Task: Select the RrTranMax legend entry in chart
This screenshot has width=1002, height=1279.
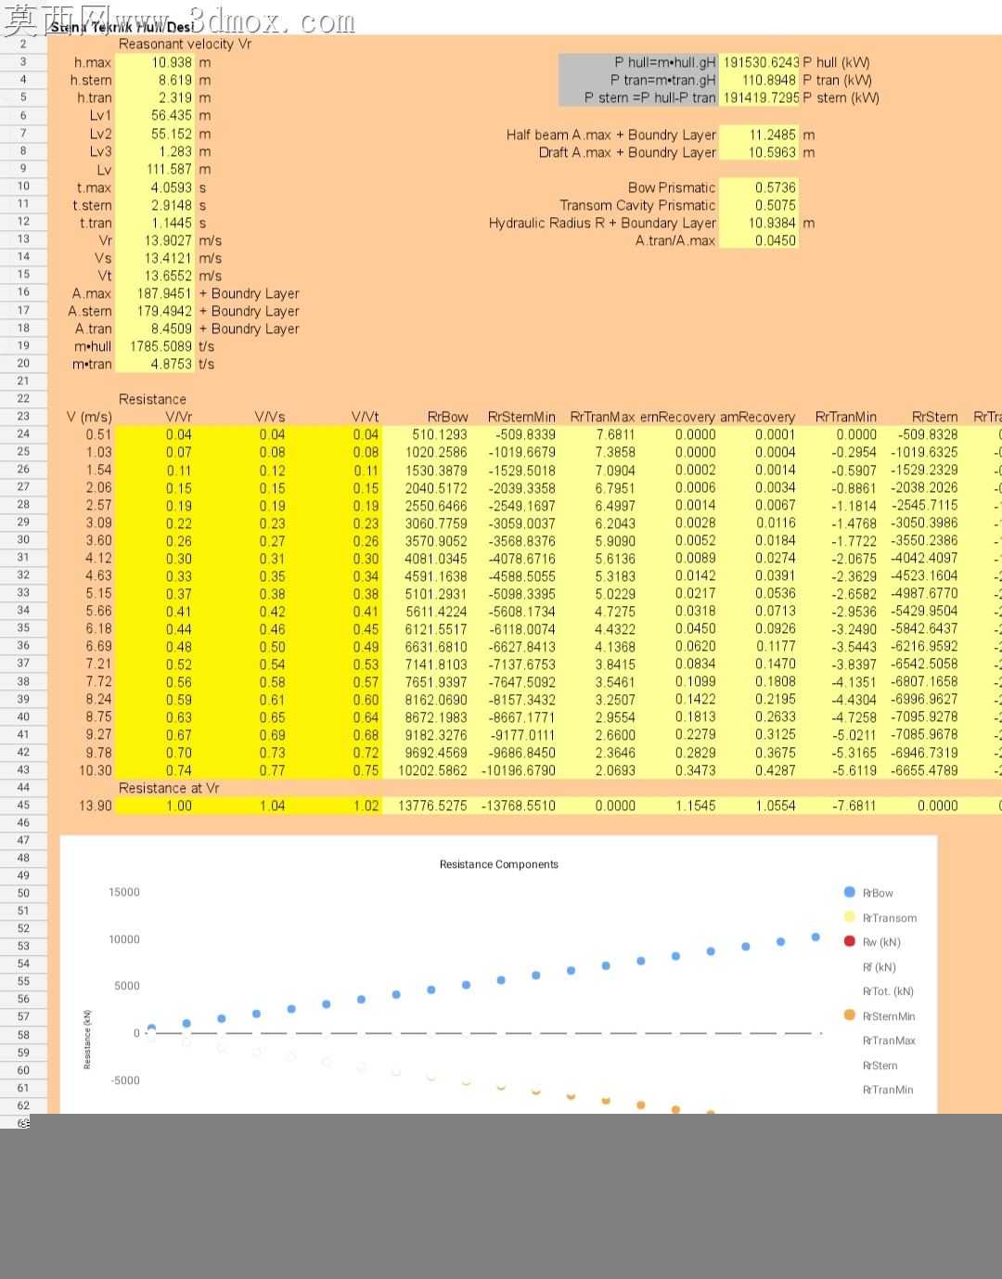Action: pos(889,1040)
